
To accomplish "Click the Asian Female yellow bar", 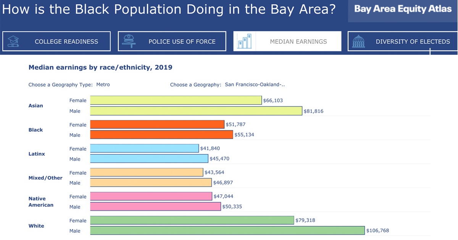I will pos(176,101).
